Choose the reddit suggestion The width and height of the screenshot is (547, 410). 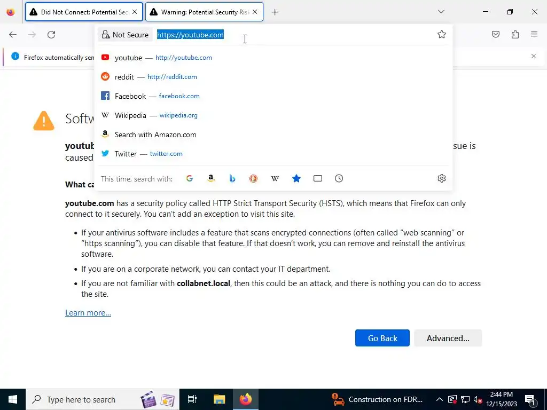273,77
